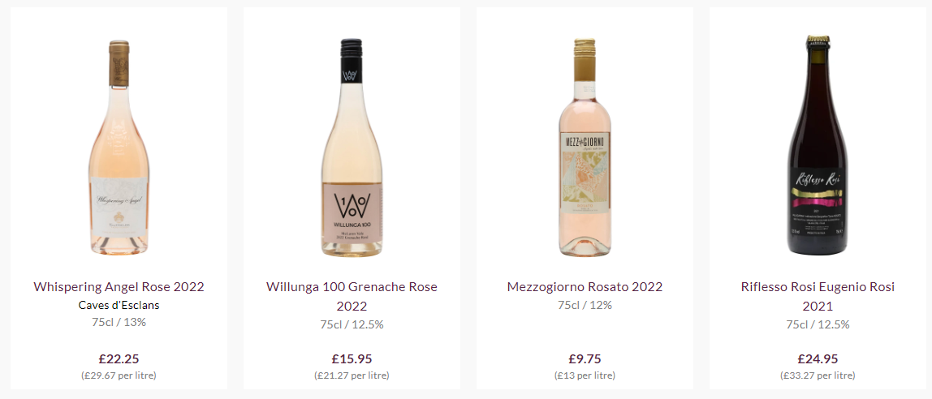The height and width of the screenshot is (399, 932).
Task: Click the Willunga 100 label logo on the bottle
Action: click(x=352, y=205)
